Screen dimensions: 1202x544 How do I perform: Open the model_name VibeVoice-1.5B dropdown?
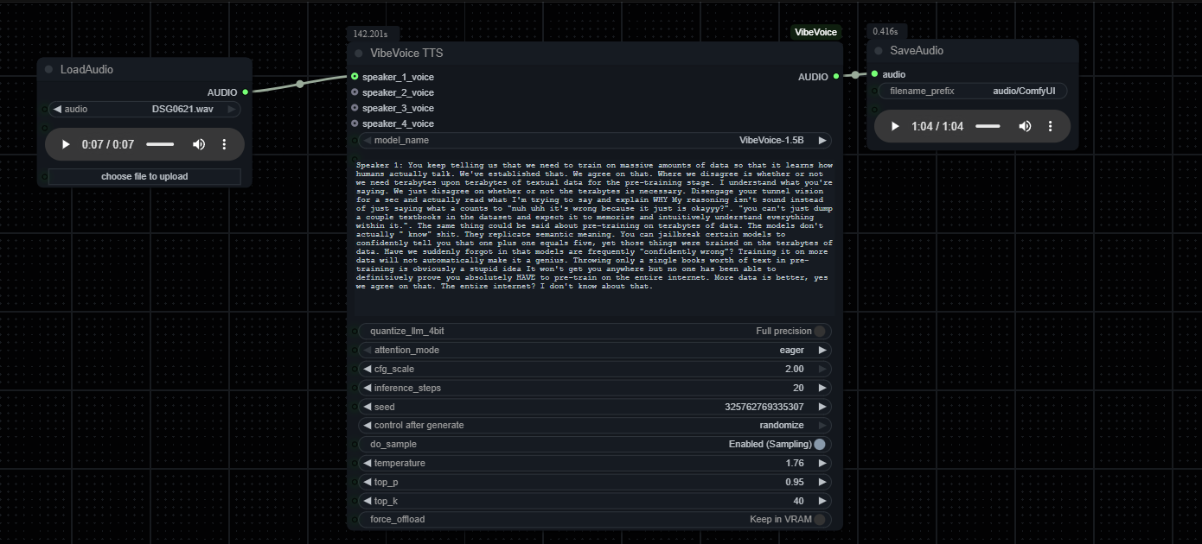point(594,140)
